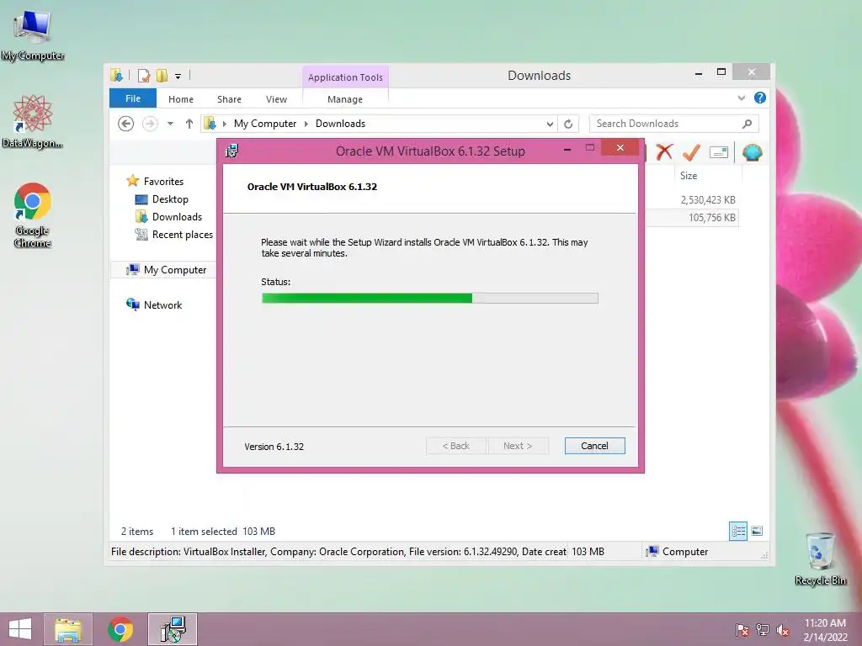Switch to details view icon
The image size is (862, 646).
(738, 532)
